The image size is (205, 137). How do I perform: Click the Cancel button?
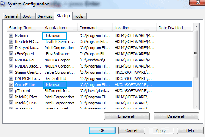tap(131, 130)
